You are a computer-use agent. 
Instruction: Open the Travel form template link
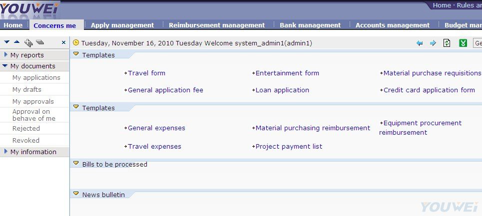147,73
